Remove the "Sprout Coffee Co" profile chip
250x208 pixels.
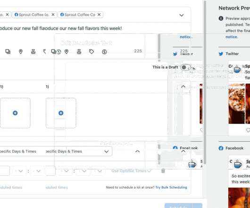[x=99, y=15]
